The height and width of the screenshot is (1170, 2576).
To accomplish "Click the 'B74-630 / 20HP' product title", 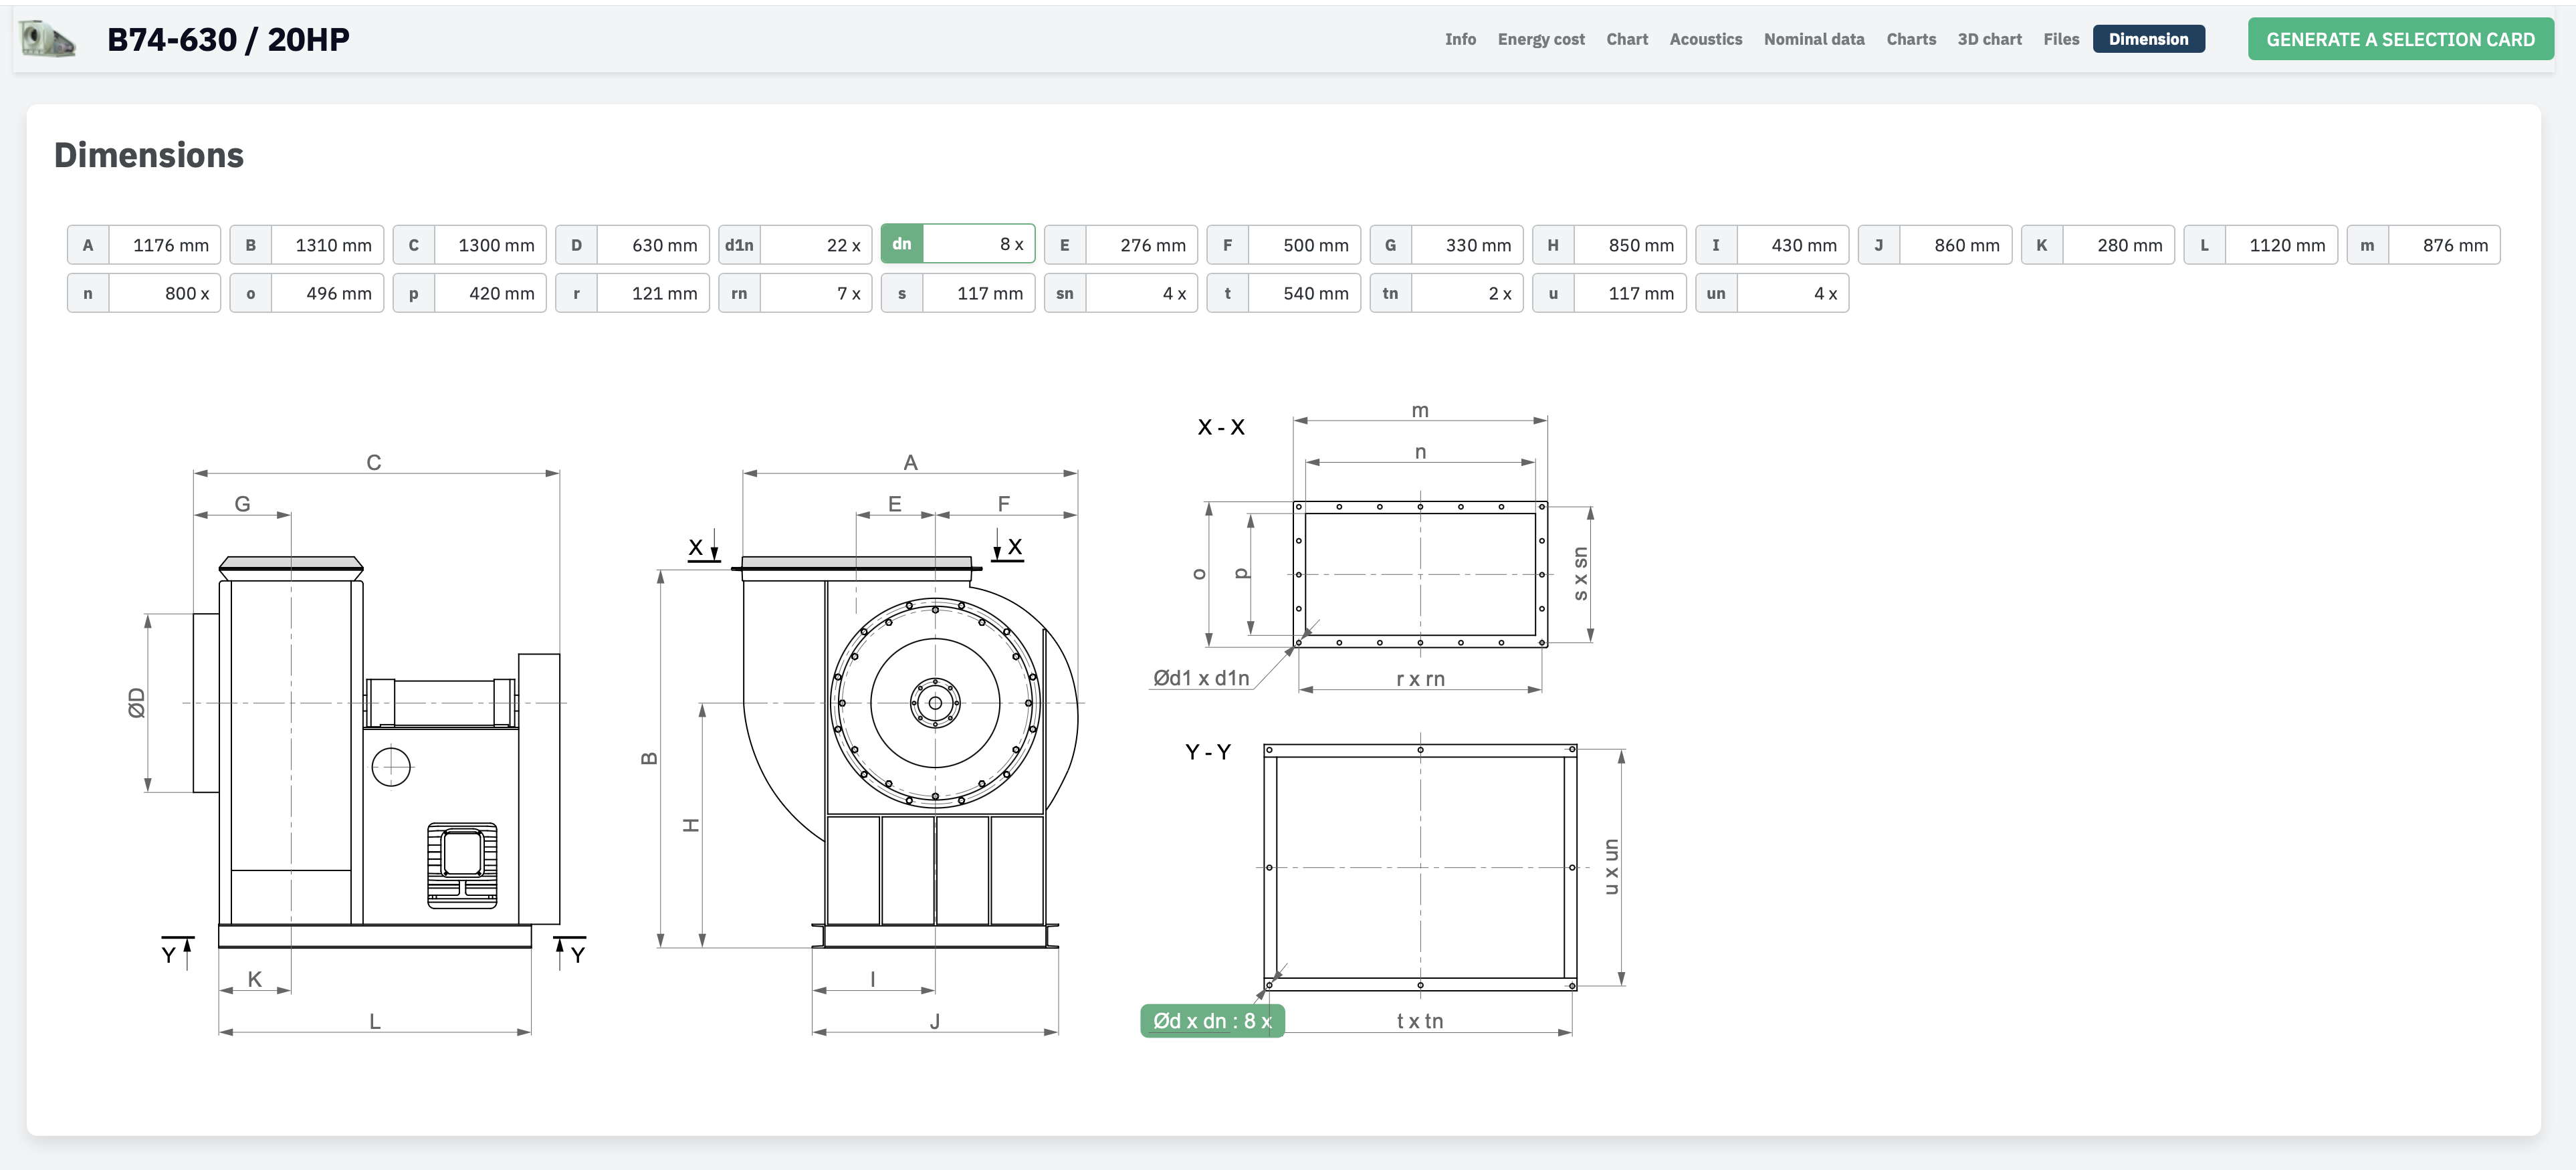I will point(228,39).
